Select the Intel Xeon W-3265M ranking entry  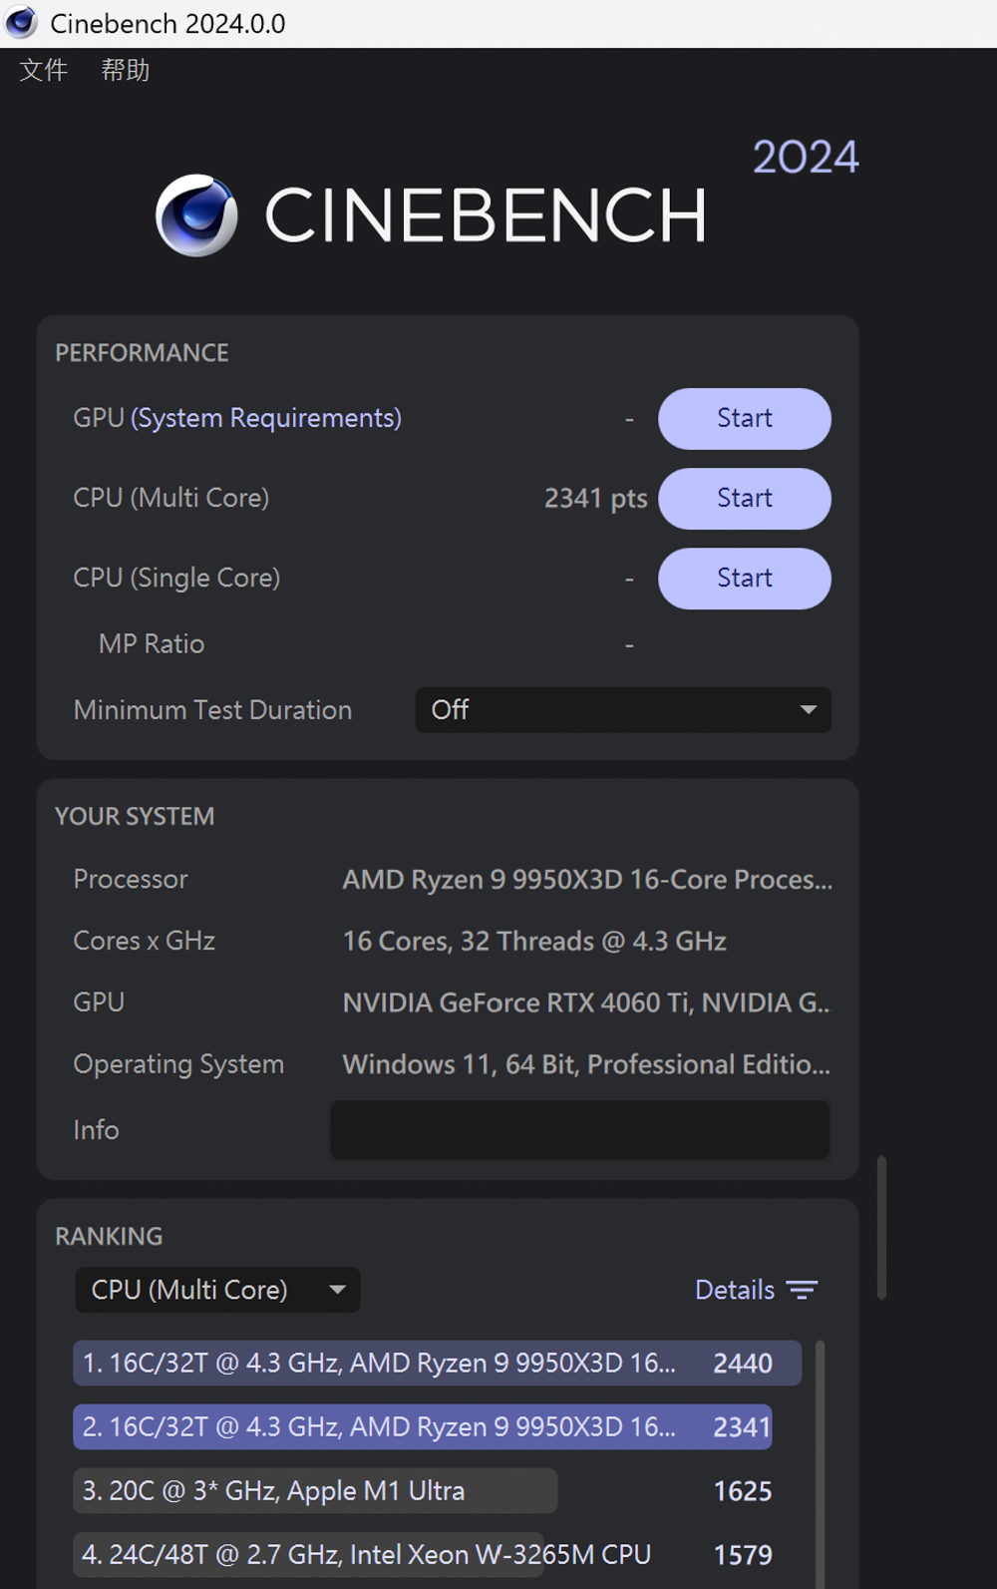366,1555
